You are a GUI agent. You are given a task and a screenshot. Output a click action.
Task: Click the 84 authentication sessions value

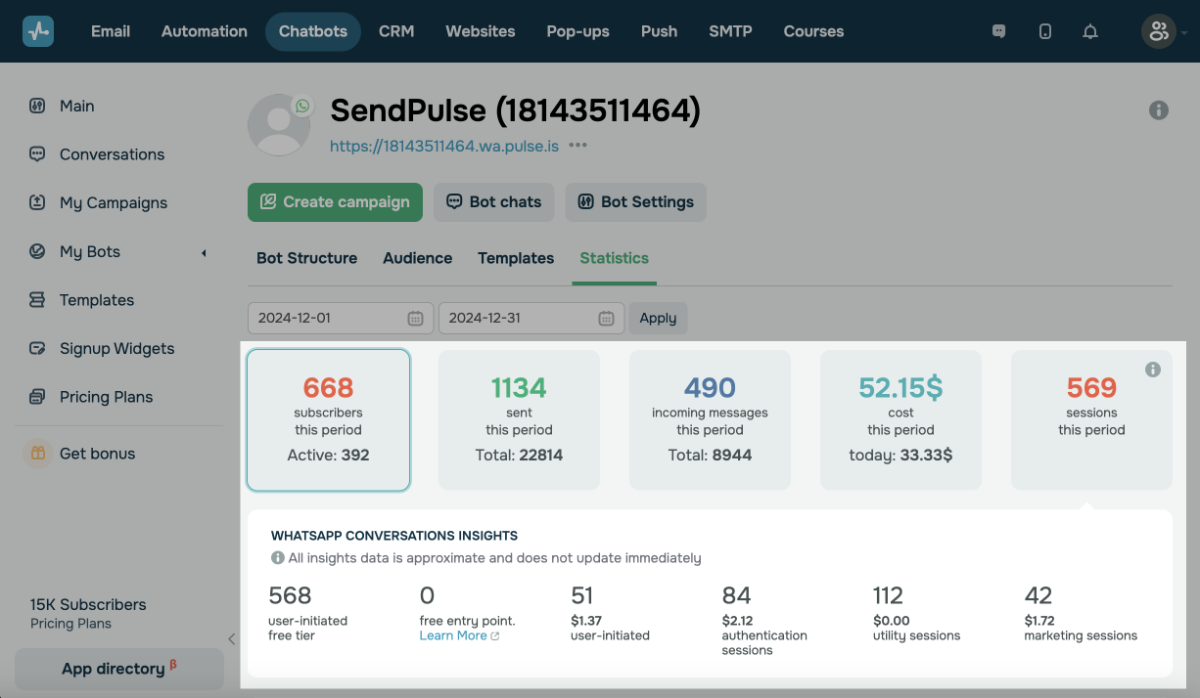(x=736, y=595)
